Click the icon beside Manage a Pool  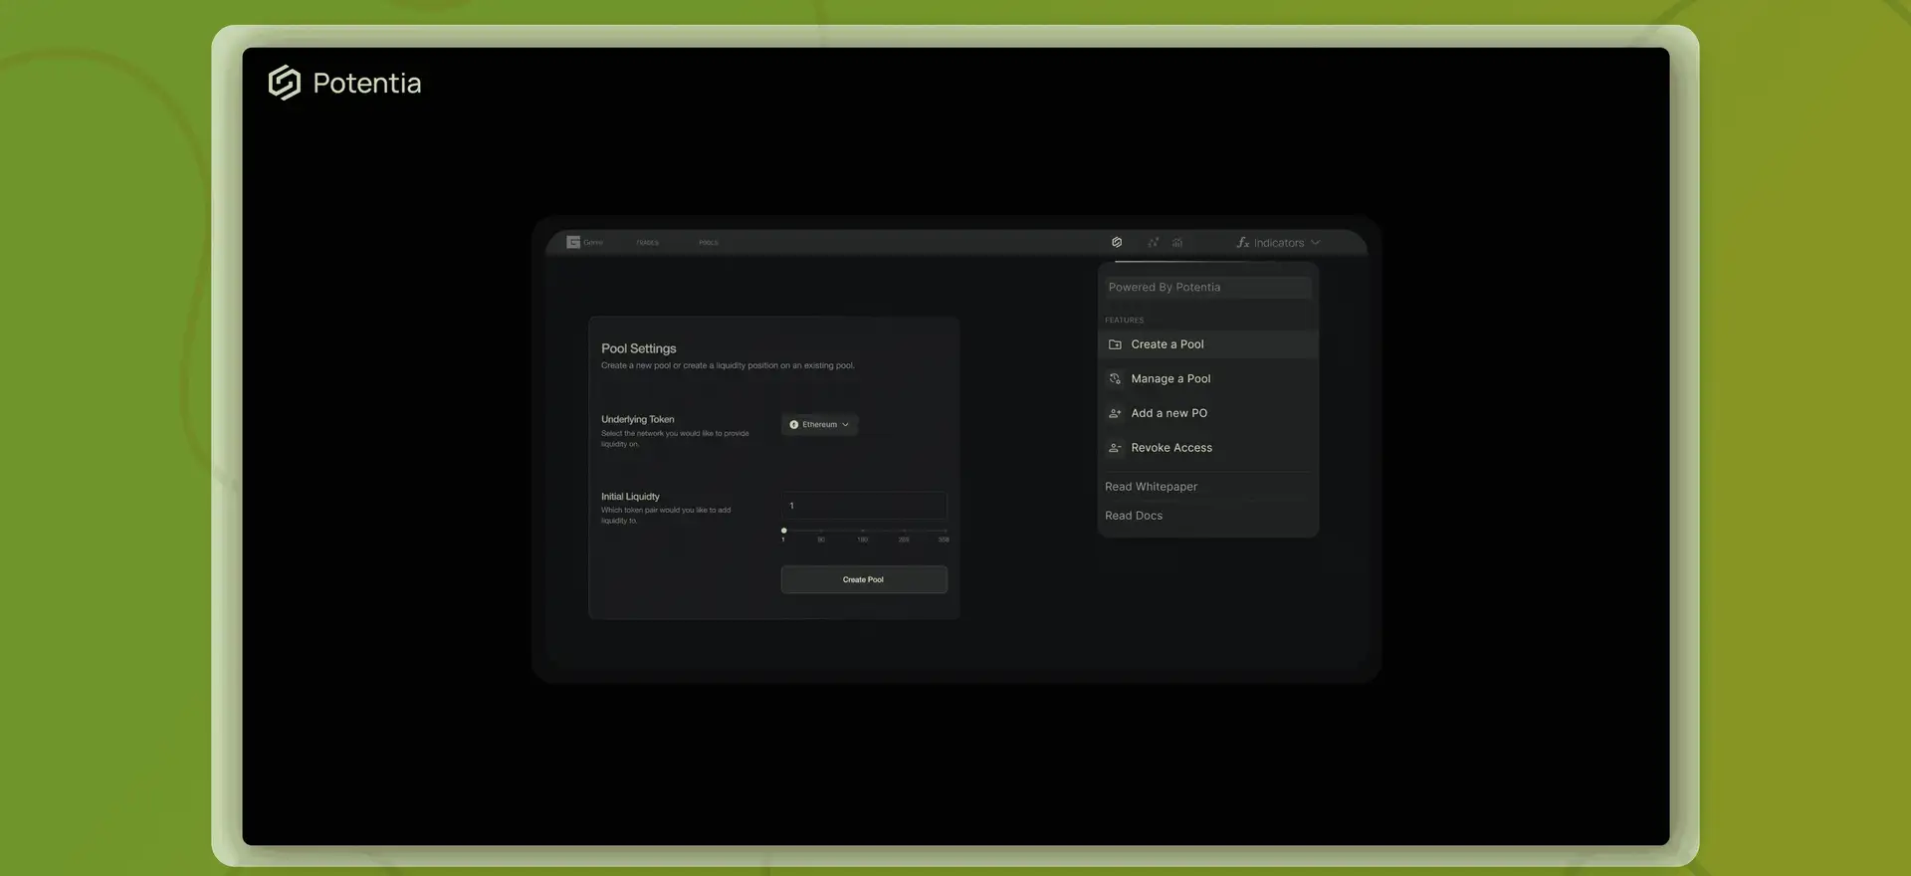coord(1115,379)
